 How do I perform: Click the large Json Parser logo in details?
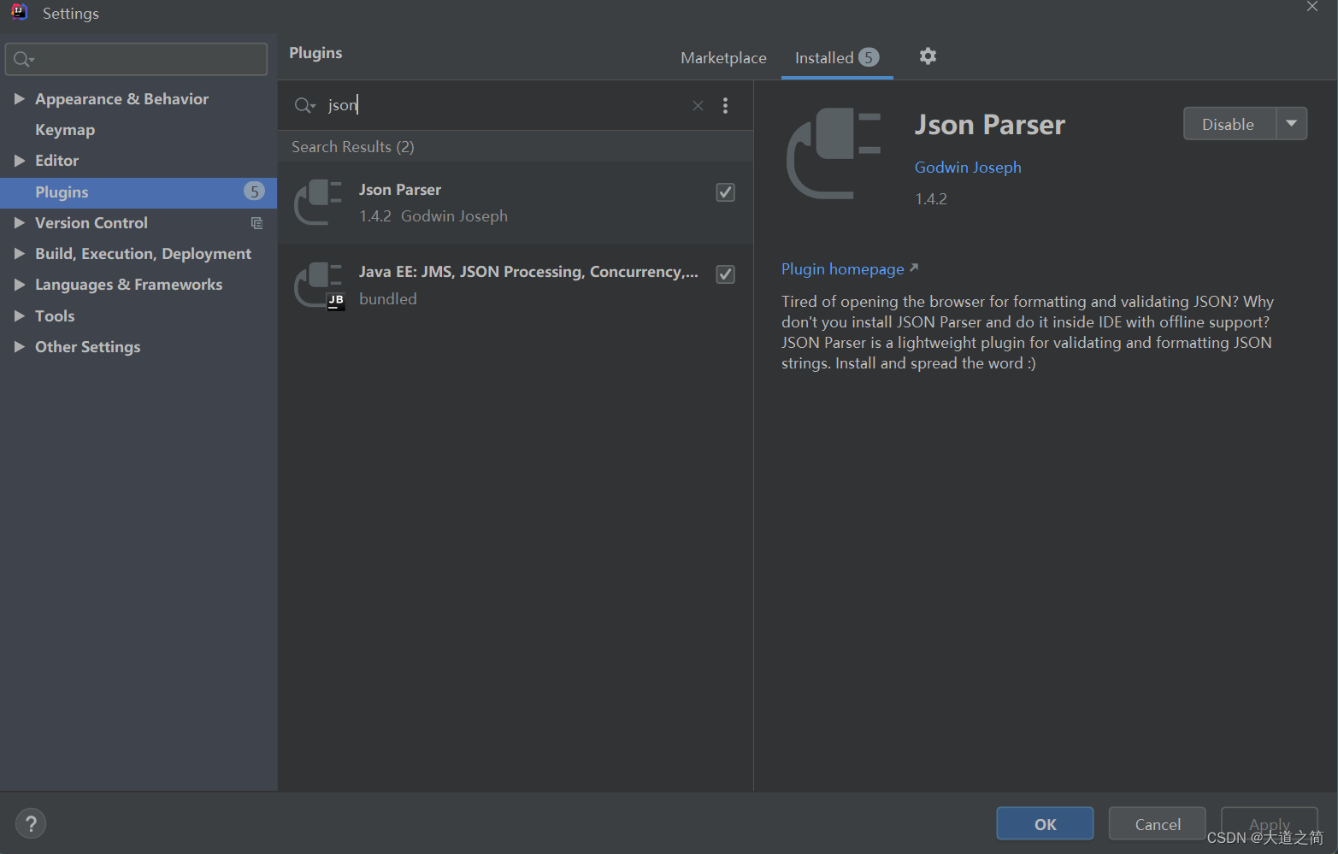pos(834,154)
